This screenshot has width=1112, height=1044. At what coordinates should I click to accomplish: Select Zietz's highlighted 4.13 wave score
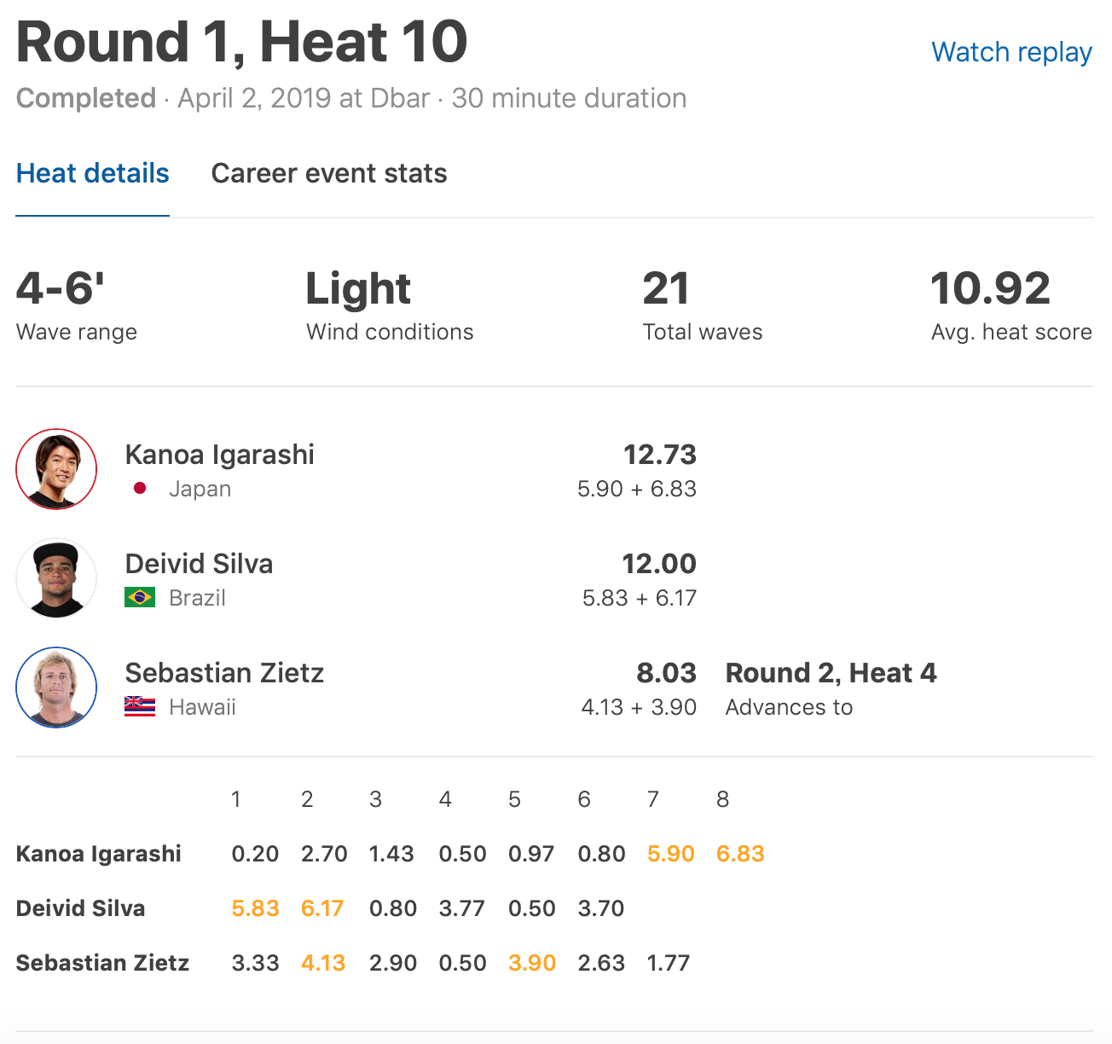[323, 963]
